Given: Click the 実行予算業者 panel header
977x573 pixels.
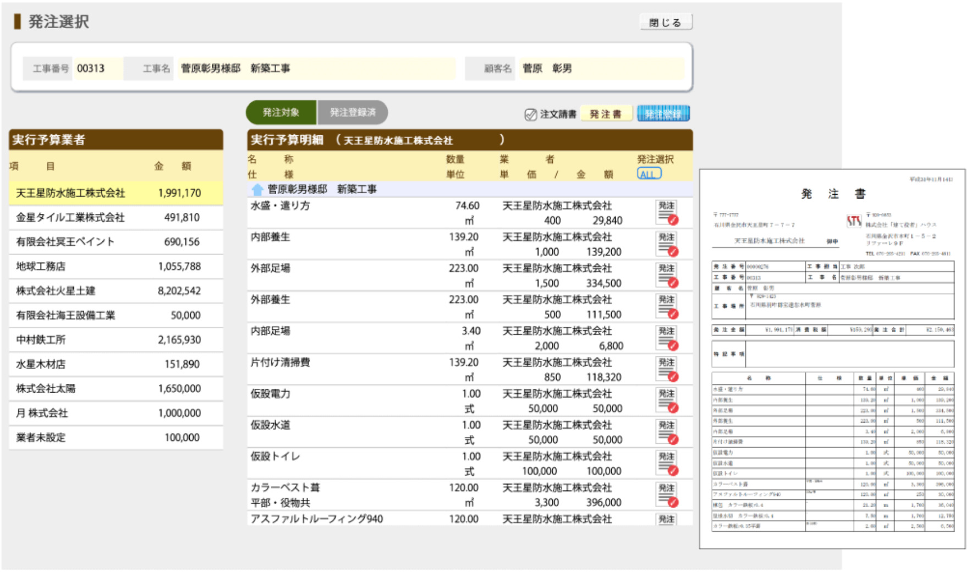Looking at the screenshot, I should click(116, 140).
